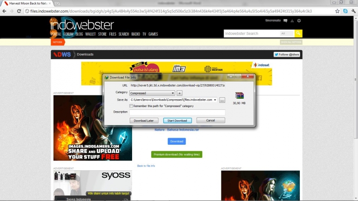Browse for save folder with ellipsis button

click(x=222, y=100)
